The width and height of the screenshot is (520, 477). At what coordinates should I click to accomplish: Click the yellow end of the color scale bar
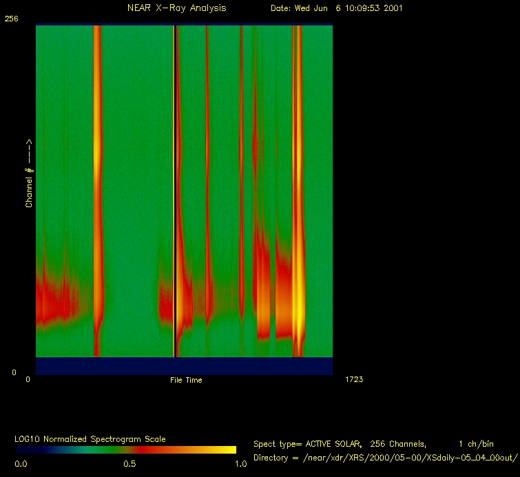coord(227,449)
